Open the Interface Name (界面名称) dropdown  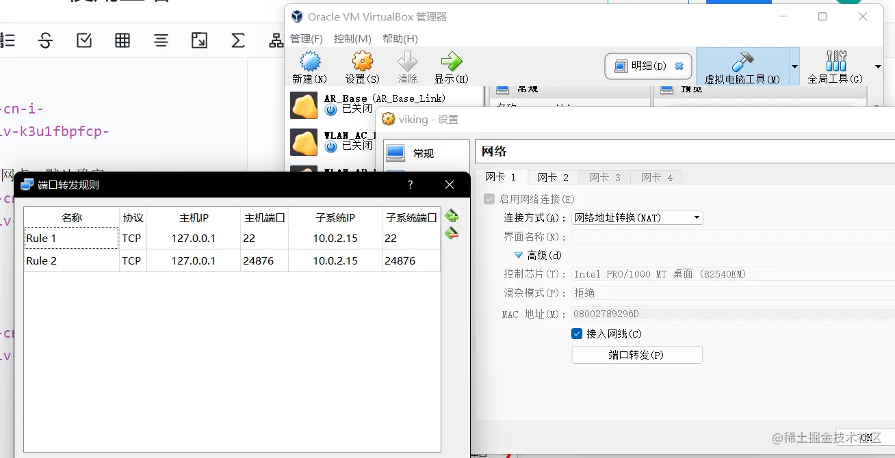pos(733,237)
